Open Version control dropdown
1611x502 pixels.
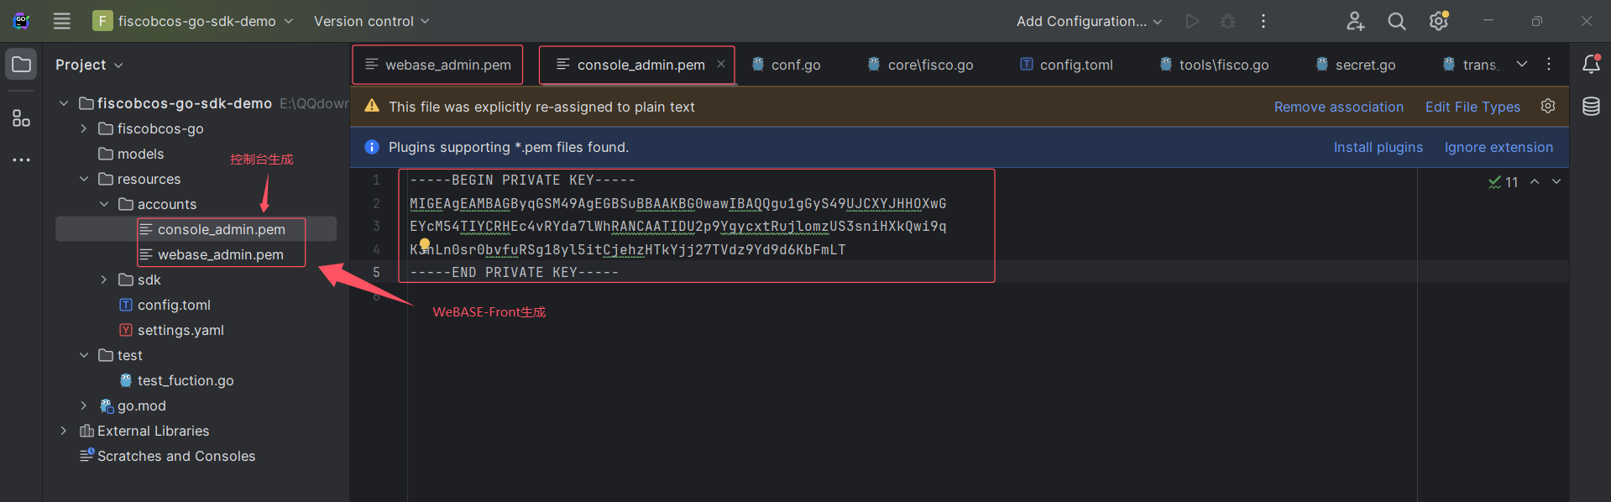pos(371,21)
